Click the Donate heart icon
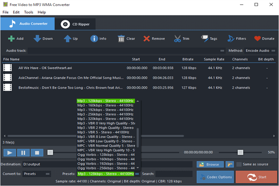 [258, 39]
